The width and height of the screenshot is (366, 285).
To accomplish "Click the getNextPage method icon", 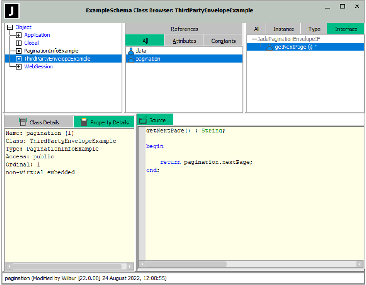I will (x=270, y=47).
